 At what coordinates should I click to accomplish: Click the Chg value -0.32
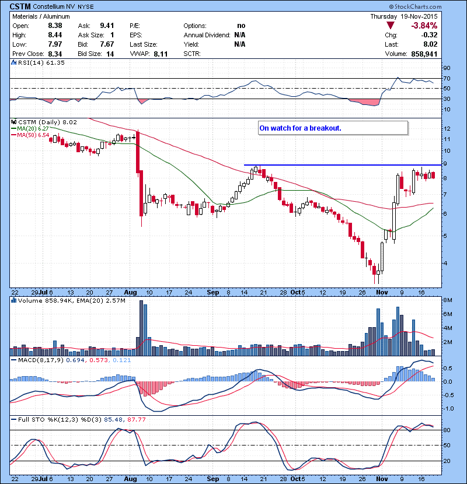point(429,35)
